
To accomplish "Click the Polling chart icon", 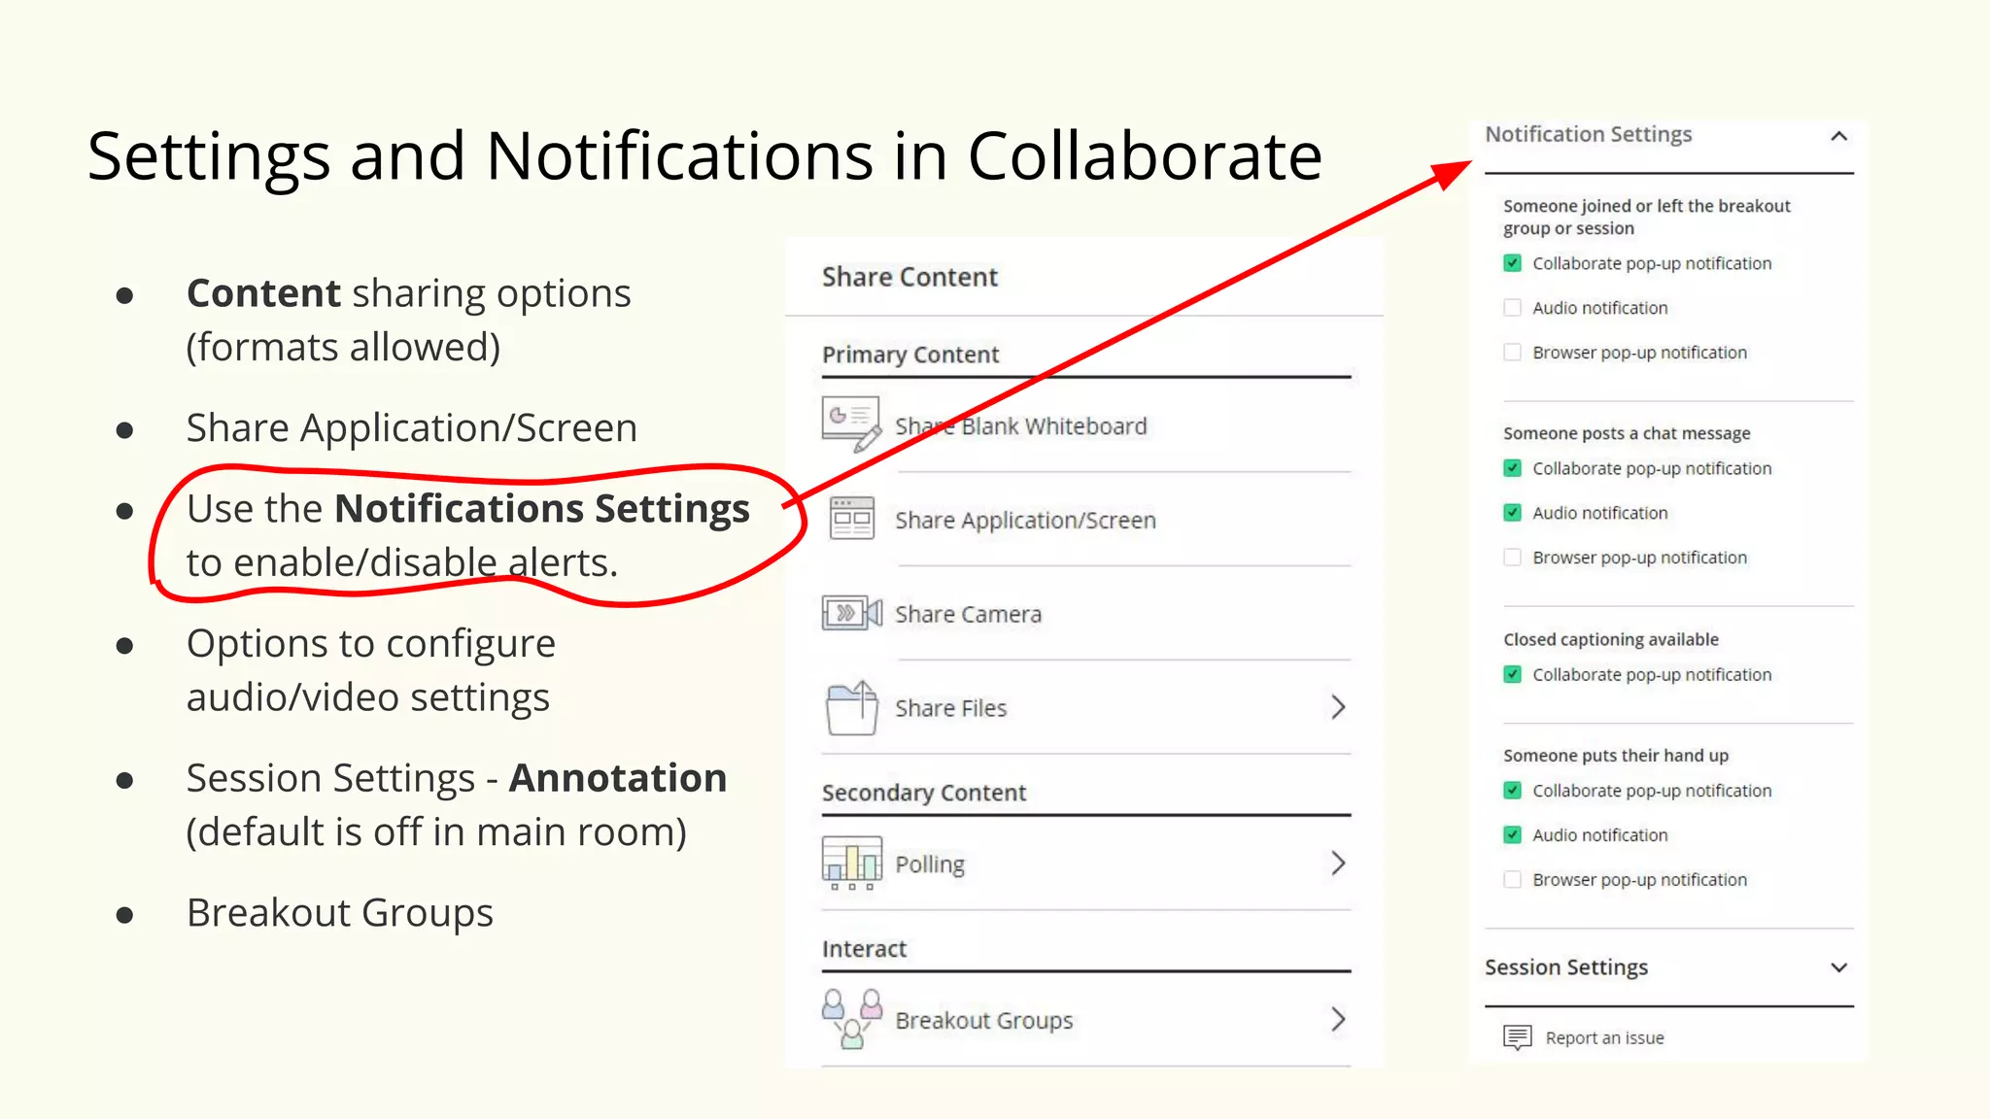I will pos(852,863).
